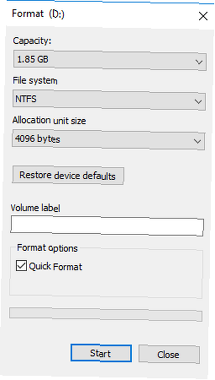This screenshot has width=215, height=380.
Task: Click the Format (D:) title bar text
Action: click(38, 14)
